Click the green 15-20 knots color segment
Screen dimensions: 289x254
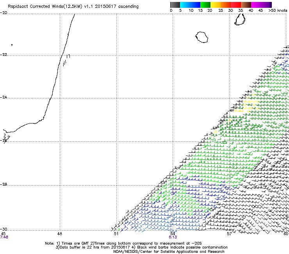click(205, 5)
